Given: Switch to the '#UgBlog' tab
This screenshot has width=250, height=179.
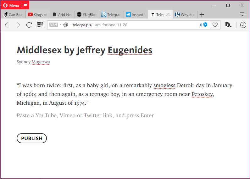Looking at the screenshot, I should (x=87, y=15).
